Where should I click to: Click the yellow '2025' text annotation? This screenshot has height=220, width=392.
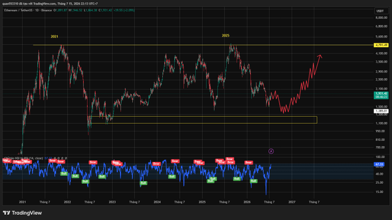tap(225, 36)
